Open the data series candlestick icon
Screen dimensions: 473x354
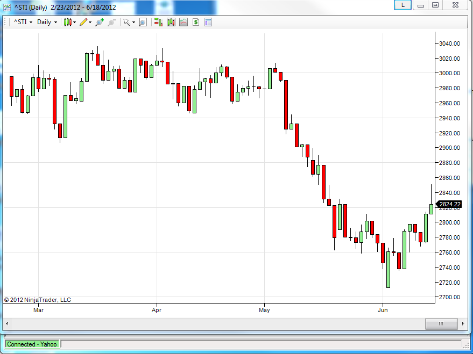(171, 22)
